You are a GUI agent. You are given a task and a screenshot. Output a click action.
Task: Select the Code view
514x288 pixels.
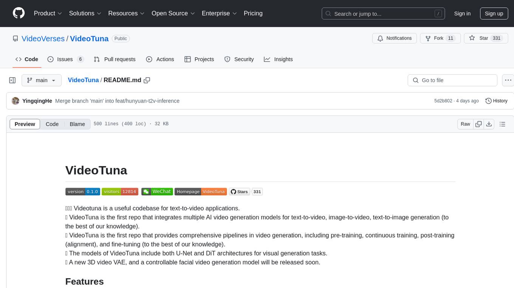tap(52, 124)
